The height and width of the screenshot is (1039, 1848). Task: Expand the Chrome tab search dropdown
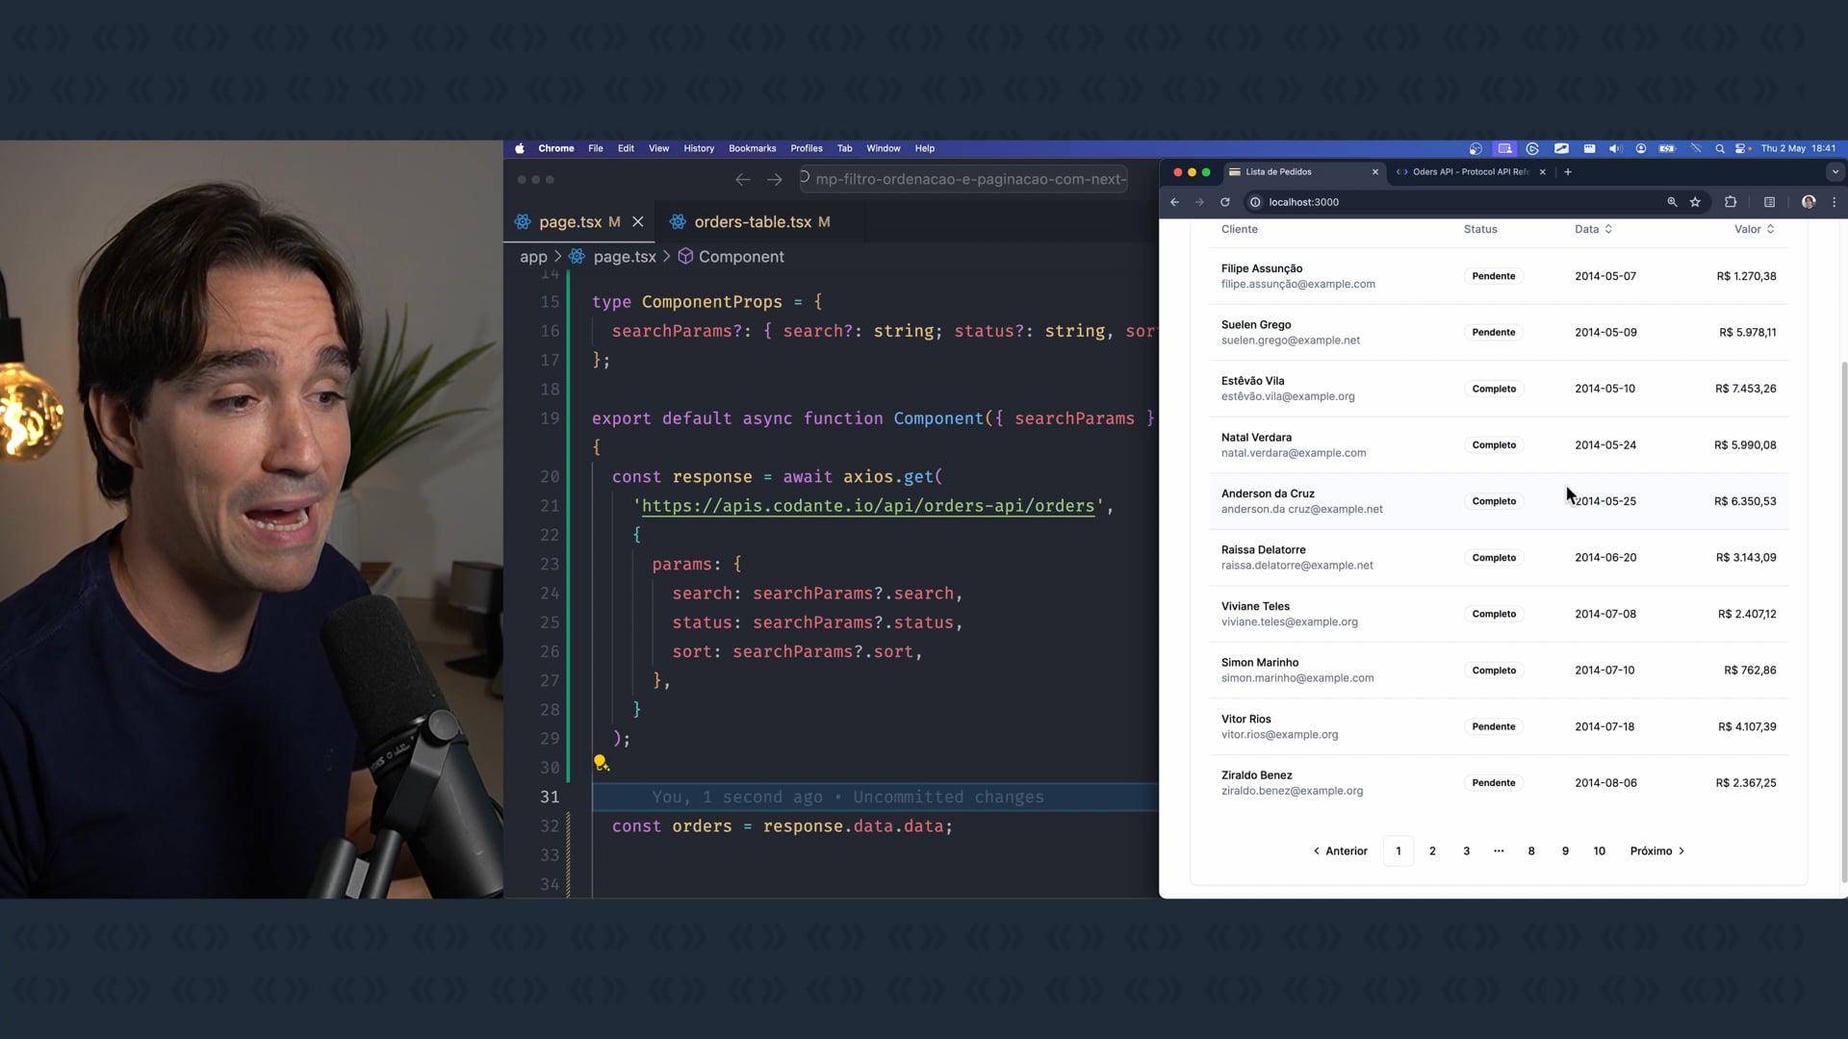click(1835, 172)
